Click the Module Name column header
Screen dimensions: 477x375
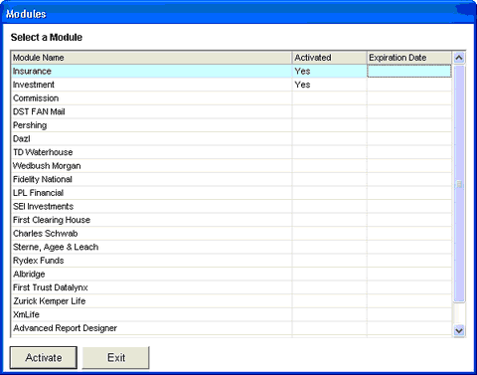(151, 58)
